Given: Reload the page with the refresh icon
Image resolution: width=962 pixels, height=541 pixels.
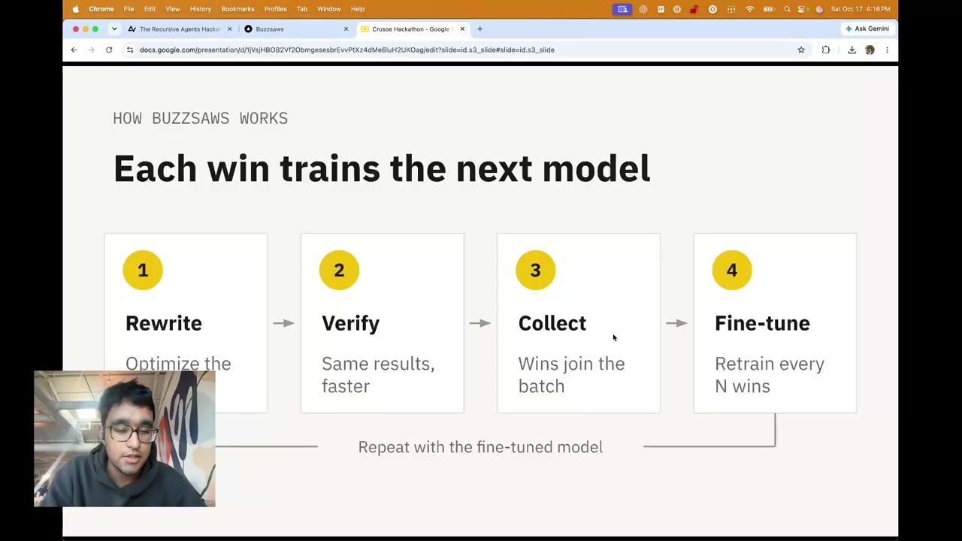Looking at the screenshot, I should 109,50.
